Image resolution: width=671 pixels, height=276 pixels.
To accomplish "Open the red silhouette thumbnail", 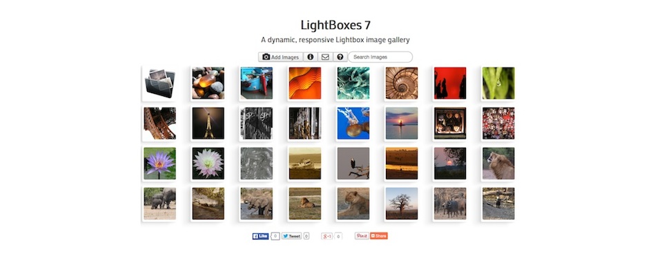I will coord(450,83).
